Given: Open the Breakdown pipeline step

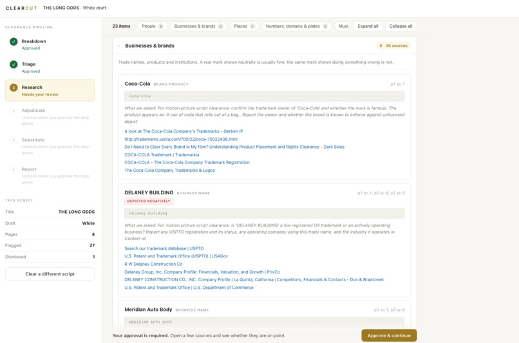Looking at the screenshot, I should tap(50, 44).
